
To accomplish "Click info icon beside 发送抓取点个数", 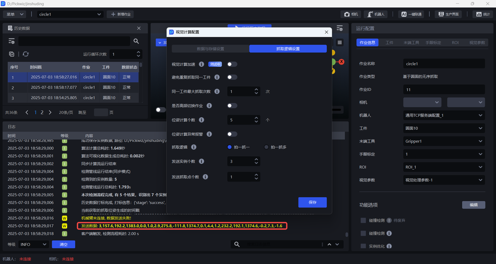I will (x=205, y=177).
